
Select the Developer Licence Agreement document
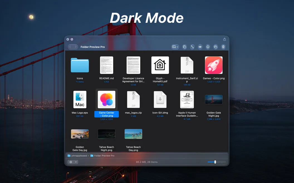coord(133,65)
